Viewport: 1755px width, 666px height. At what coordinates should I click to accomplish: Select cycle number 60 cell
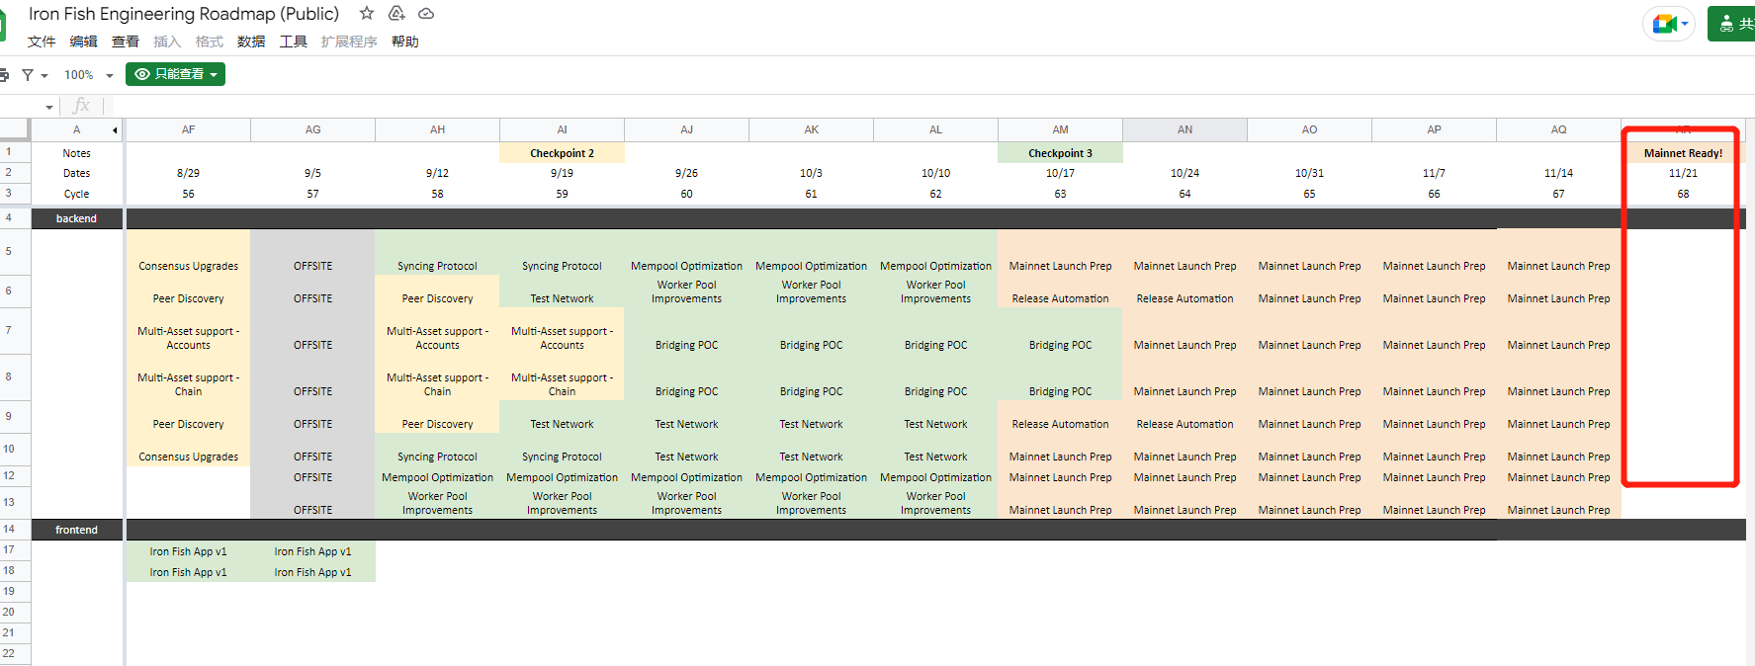tap(686, 194)
